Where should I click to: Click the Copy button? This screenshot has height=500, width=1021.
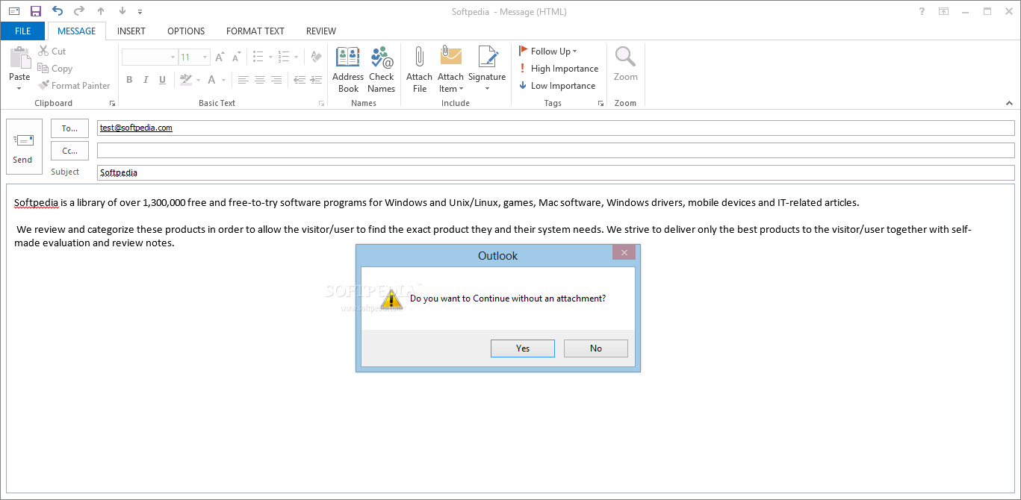click(x=55, y=69)
